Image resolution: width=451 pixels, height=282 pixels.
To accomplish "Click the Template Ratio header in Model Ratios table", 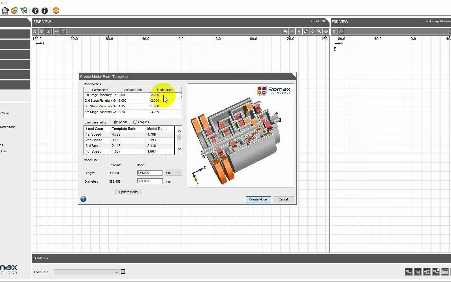I will [x=132, y=90].
